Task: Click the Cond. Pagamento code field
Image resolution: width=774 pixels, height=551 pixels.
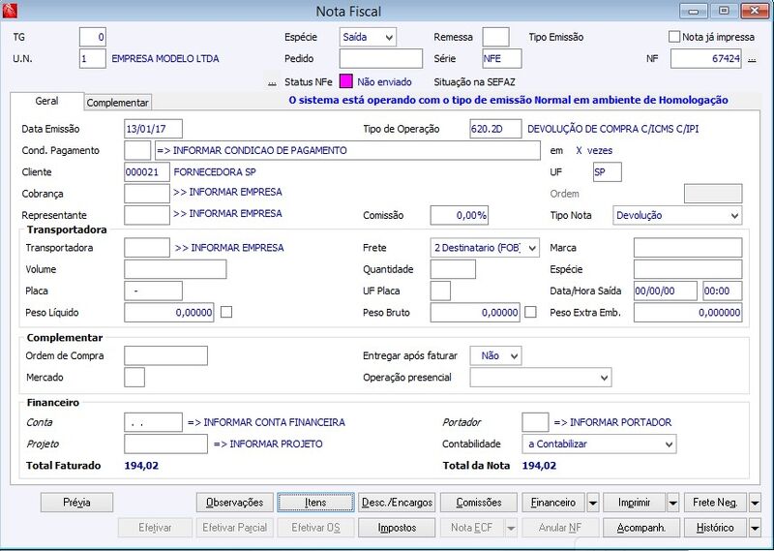Action: [137, 150]
